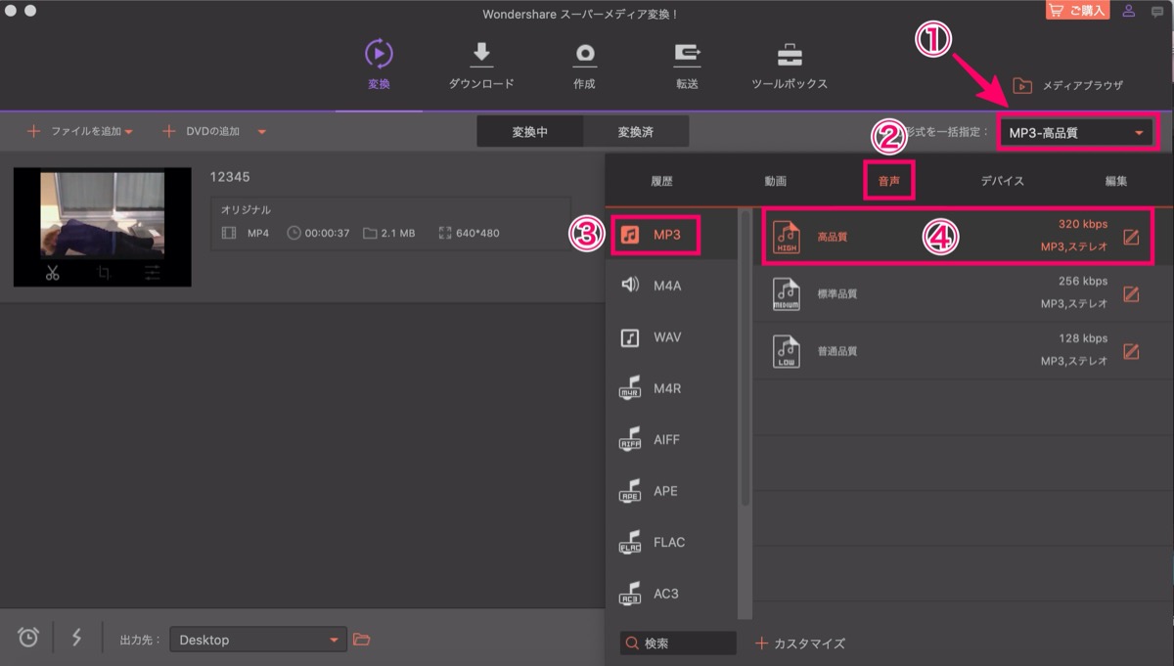Open the MP3-高品質 format dropdown
The width and height of the screenshot is (1174, 666).
pyautogui.click(x=1076, y=132)
